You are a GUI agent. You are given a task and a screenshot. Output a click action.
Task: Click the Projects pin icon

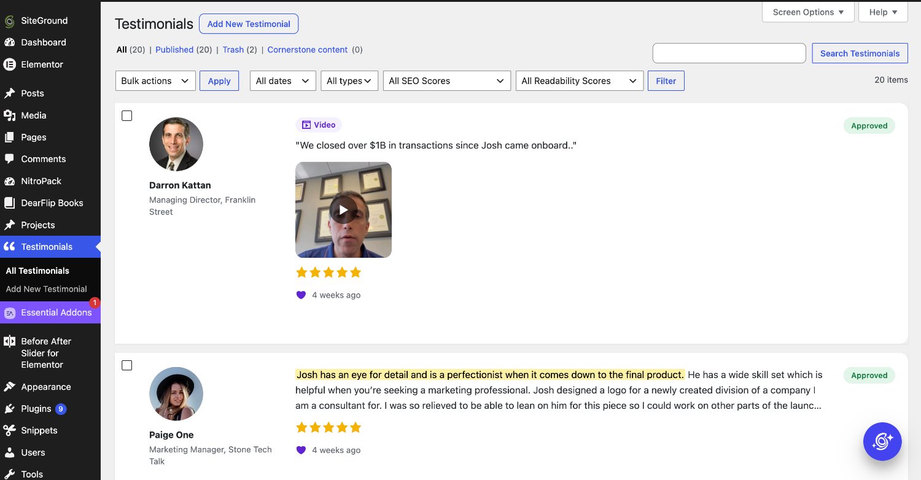coord(9,225)
